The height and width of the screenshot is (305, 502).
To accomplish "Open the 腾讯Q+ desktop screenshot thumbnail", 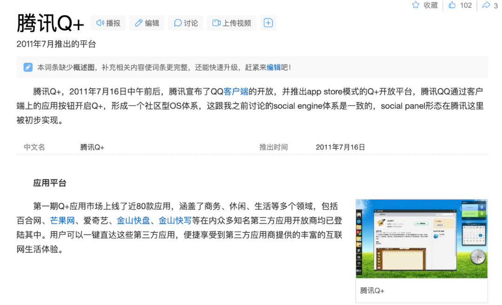I will [422, 239].
